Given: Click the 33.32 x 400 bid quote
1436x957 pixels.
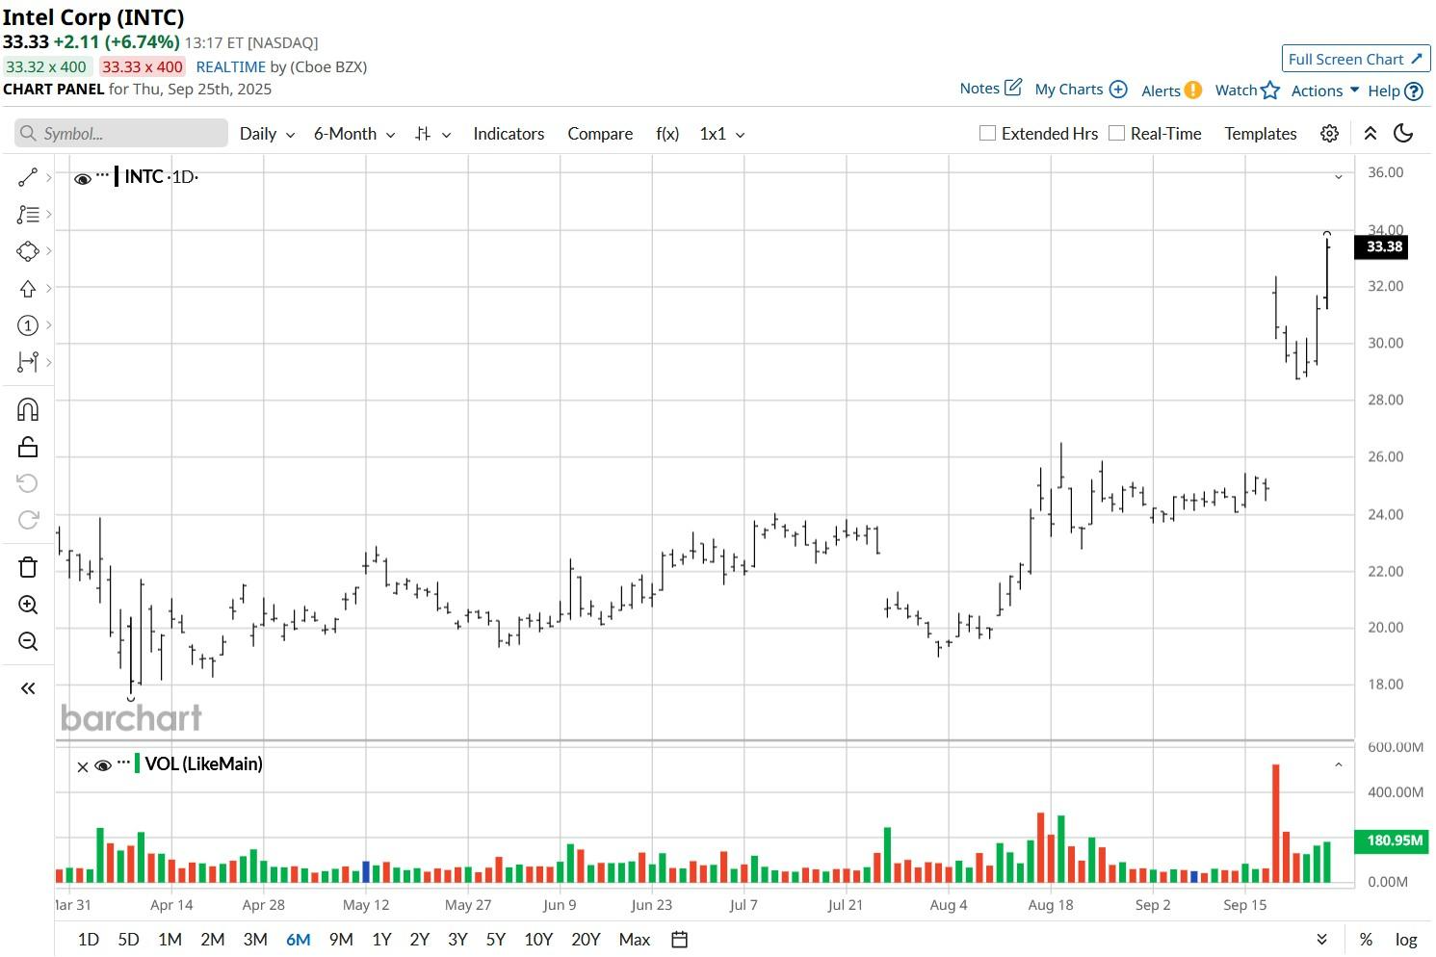Looking at the screenshot, I should click(x=46, y=66).
